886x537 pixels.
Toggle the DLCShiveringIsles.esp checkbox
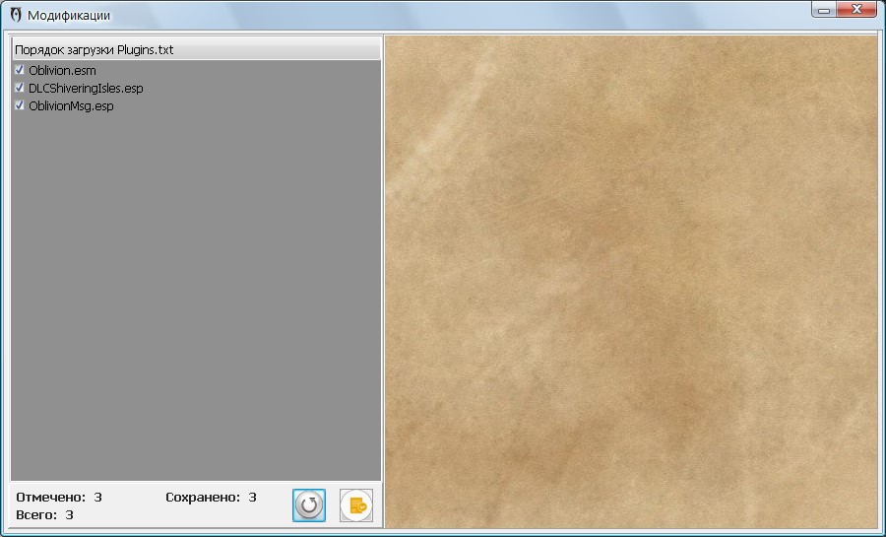click(20, 88)
